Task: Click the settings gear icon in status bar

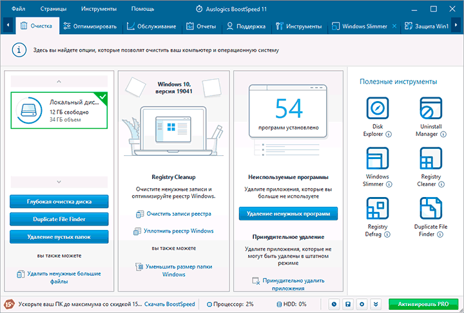Action: (362, 304)
